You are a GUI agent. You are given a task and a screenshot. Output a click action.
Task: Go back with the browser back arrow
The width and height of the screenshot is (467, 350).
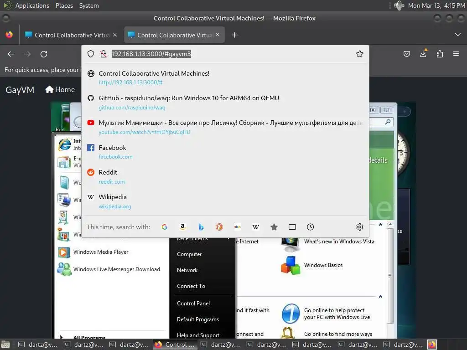[11, 54]
